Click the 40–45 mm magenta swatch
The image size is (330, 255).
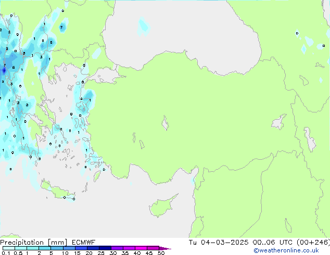[141, 248]
